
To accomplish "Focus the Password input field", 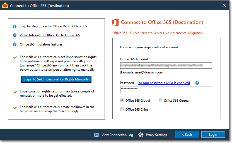I will tap(166, 90).
